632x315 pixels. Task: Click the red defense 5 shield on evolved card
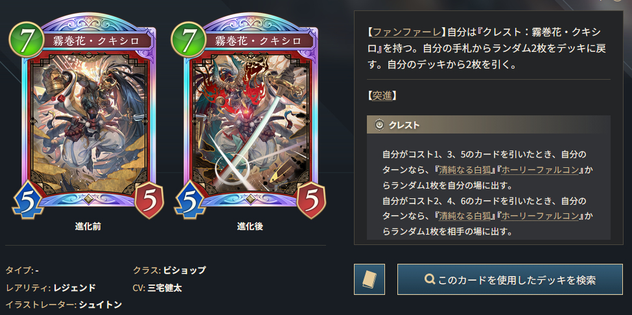tap(312, 200)
